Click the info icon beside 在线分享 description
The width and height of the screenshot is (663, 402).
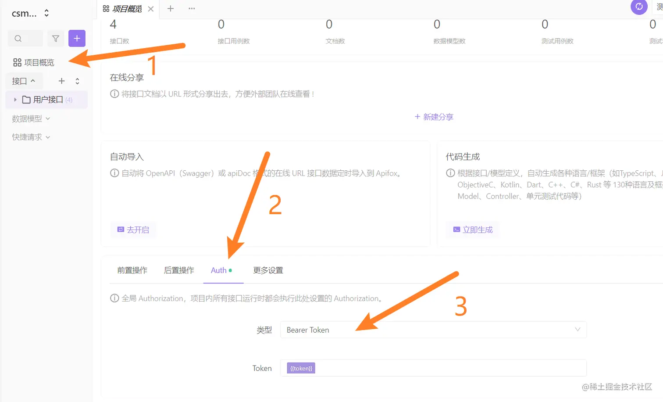tap(114, 94)
